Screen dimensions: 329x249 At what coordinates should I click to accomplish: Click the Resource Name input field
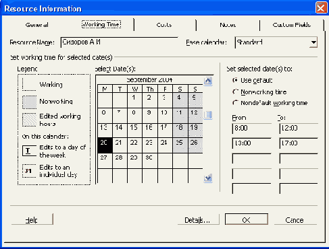tap(120, 42)
